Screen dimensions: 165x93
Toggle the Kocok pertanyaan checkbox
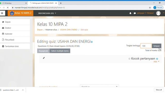[129, 59]
